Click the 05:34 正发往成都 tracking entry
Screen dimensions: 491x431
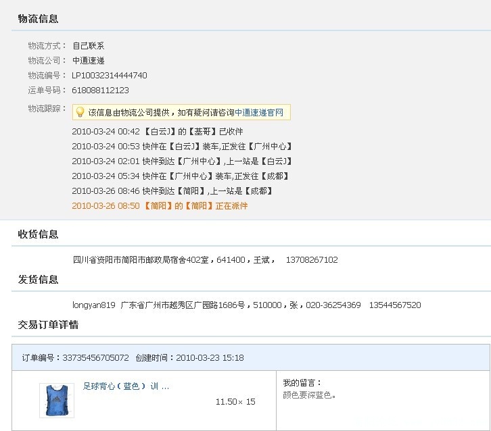click(x=181, y=176)
